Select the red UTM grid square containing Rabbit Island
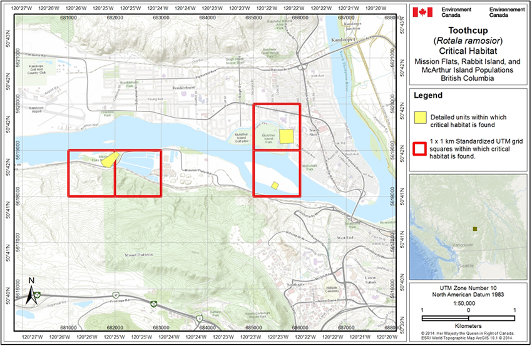 (x=277, y=173)
